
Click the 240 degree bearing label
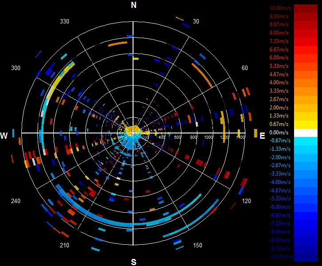click(x=16, y=201)
